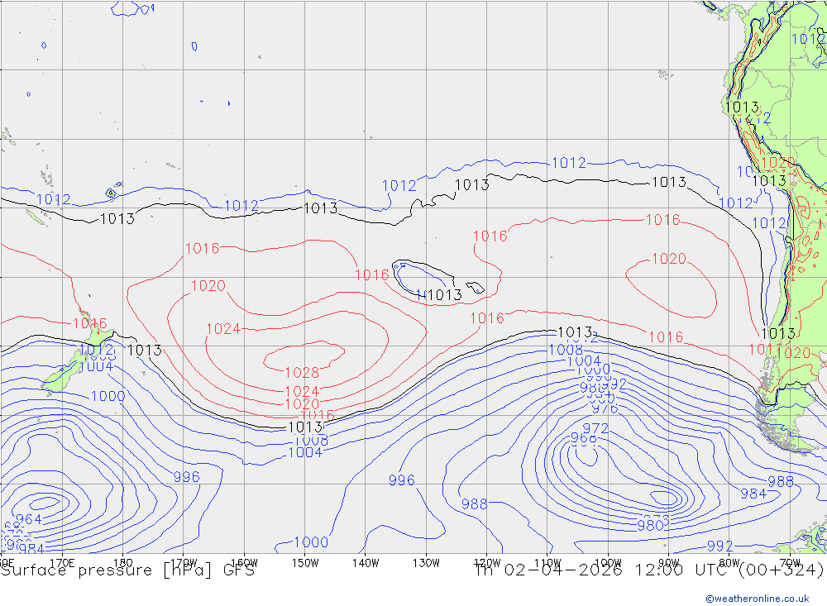827x606 pixels.
Task: Click the 980 isobar contour label
Action: pyautogui.click(x=650, y=525)
